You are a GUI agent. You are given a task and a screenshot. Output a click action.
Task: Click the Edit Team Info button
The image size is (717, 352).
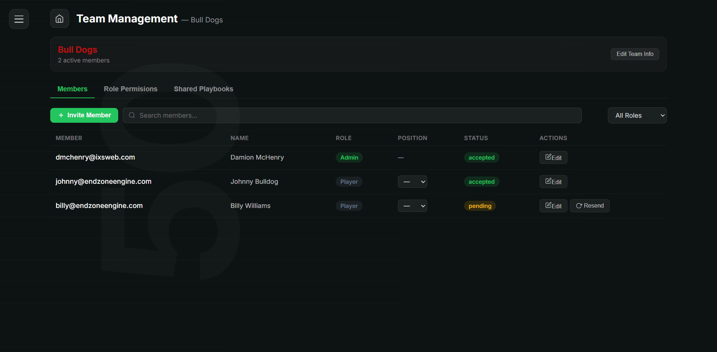[635, 54]
